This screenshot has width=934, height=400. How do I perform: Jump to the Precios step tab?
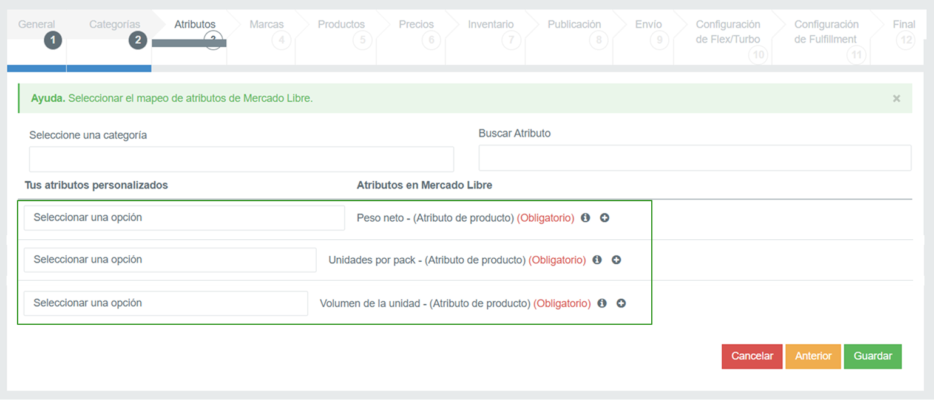pos(416,25)
